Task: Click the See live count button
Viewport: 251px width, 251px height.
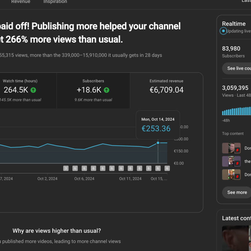Action: (237, 68)
